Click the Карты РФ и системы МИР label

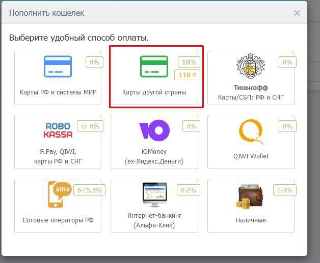58,92
